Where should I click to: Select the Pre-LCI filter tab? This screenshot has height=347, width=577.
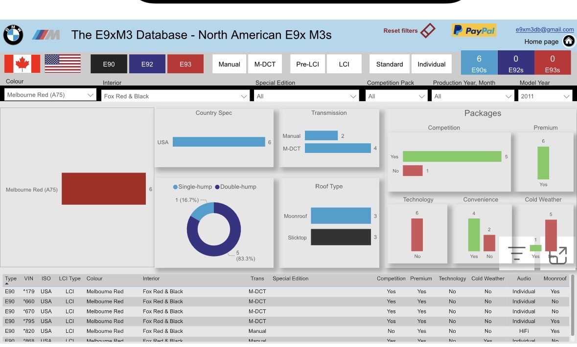pyautogui.click(x=308, y=64)
